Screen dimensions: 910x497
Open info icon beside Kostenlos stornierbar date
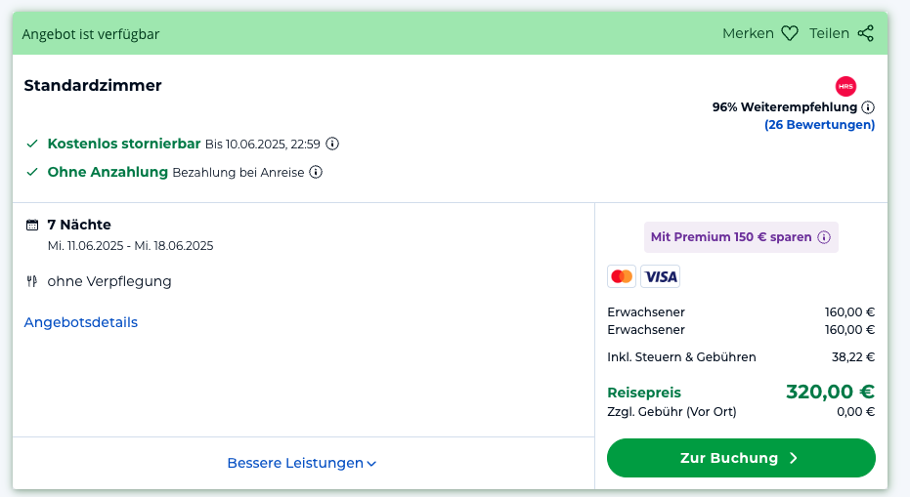tap(332, 144)
